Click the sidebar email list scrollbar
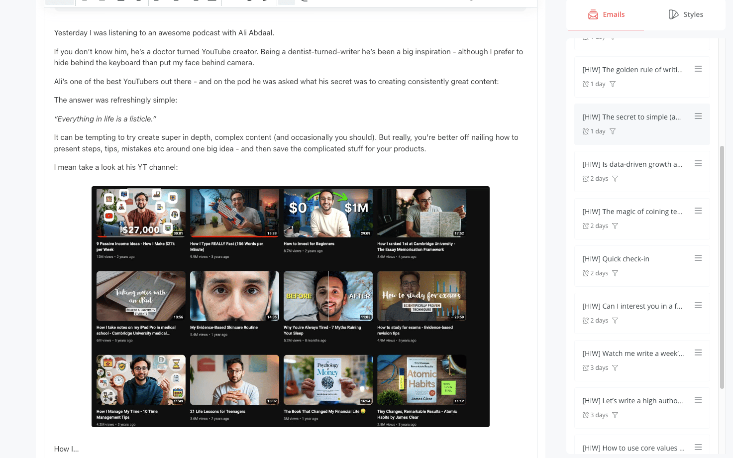 pos(722,267)
